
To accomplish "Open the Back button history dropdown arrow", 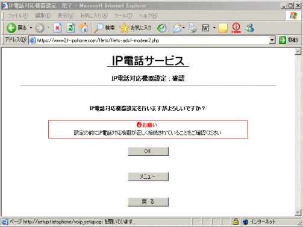I will point(31,28).
